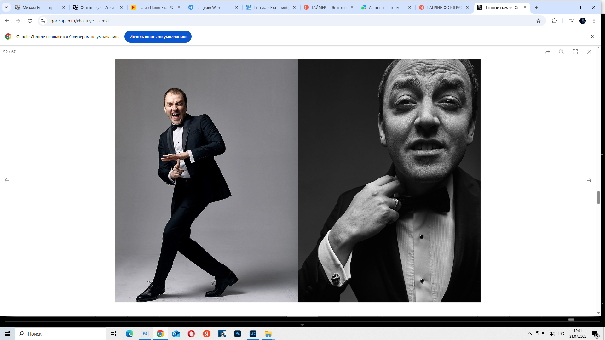Open Lightroom Classic from the taskbar
Viewport: 605px width, 340px height.
click(x=253, y=334)
